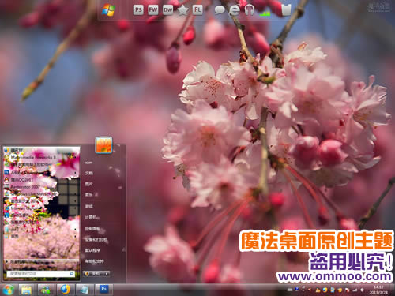Launch Photoshop from the PS dock icon
The image size is (395, 296).
(138, 10)
